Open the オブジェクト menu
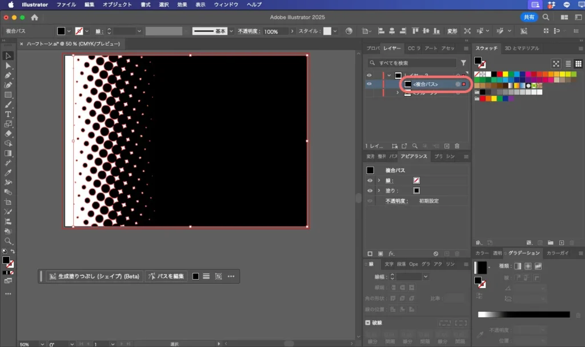 [x=117, y=5]
